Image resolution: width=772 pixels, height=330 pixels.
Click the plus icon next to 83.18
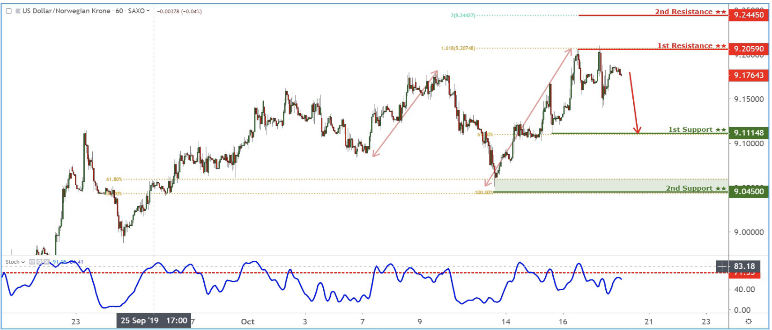tap(722, 267)
